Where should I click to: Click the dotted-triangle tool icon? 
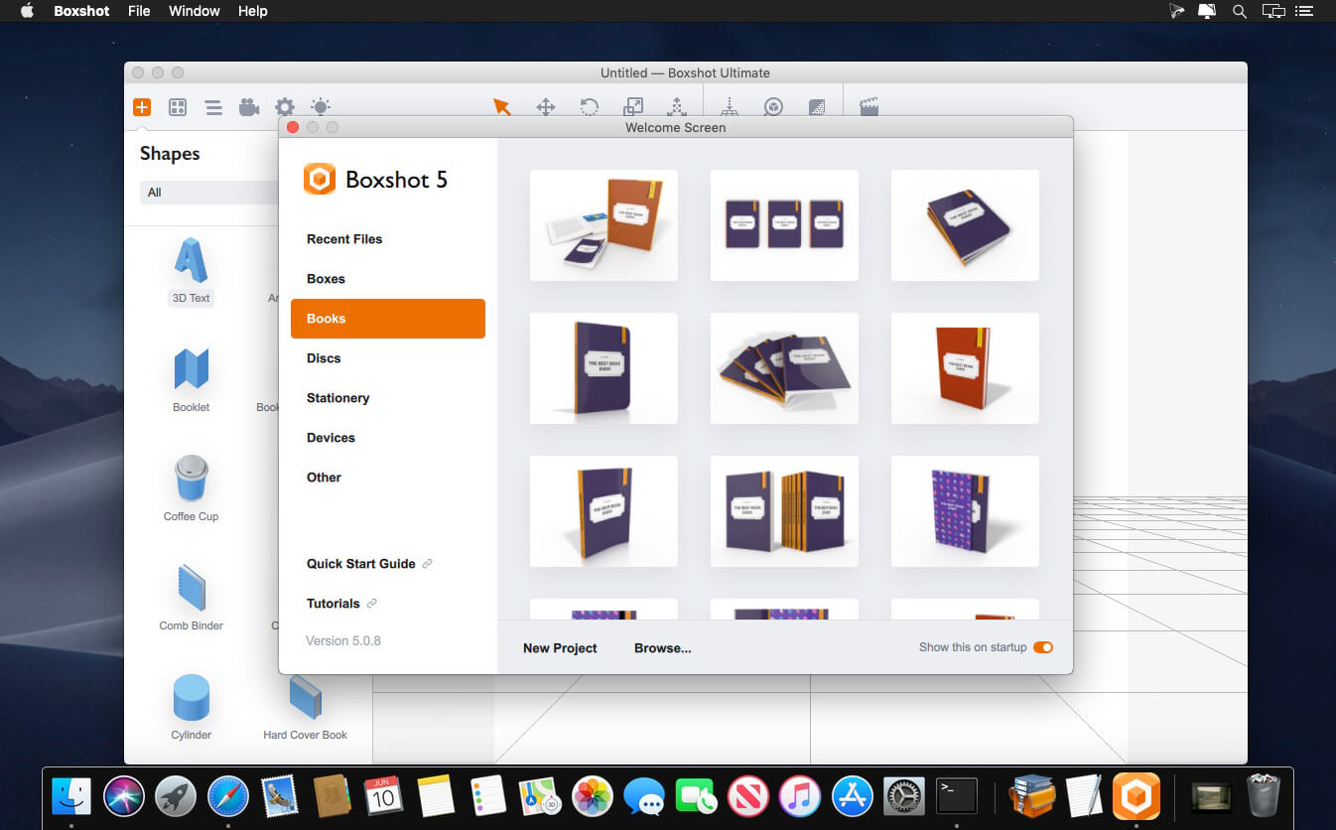pos(677,107)
